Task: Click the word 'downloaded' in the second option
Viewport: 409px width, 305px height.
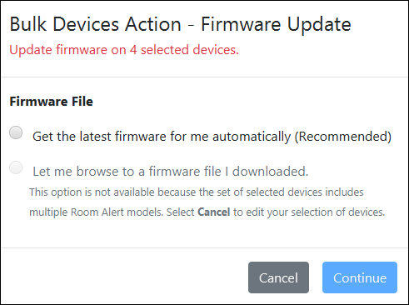Action: 270,172
